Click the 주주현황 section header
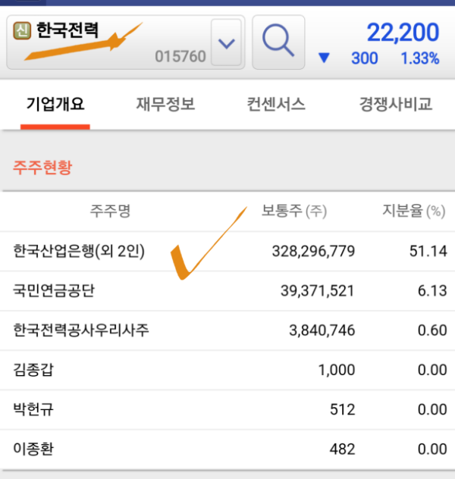Image resolution: width=455 pixels, height=479 pixels. click(x=42, y=167)
